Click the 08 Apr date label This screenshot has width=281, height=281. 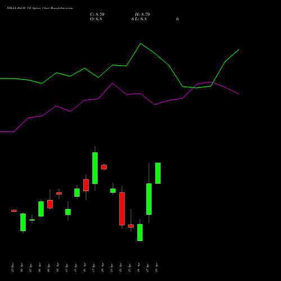39,268
